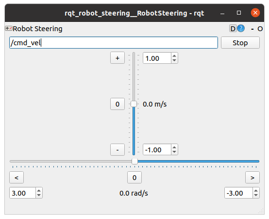Steer right with the > button
Image resolution: width=269 pixels, height=219 pixels.
tap(252, 178)
